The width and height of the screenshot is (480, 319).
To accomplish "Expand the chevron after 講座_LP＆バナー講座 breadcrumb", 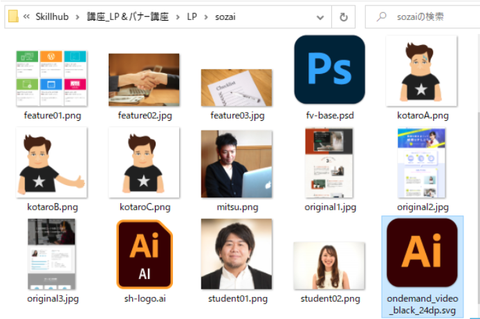I will (178, 17).
